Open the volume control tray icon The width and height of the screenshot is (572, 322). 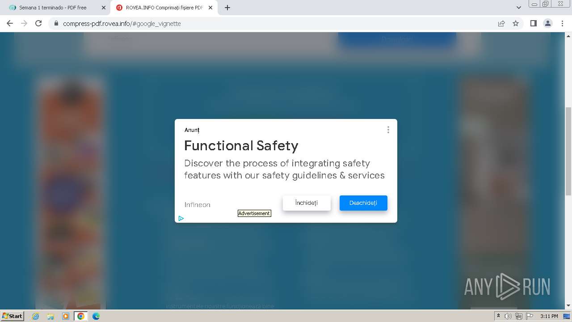508,316
